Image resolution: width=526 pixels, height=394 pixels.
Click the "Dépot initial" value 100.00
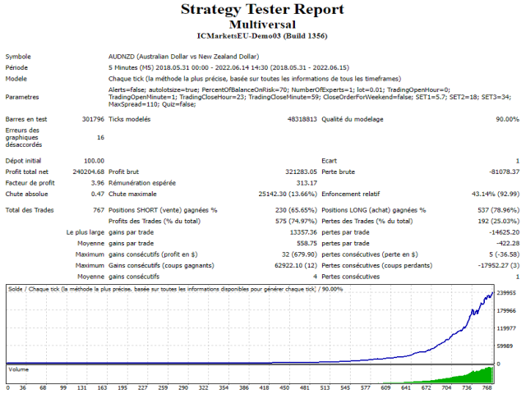94,161
